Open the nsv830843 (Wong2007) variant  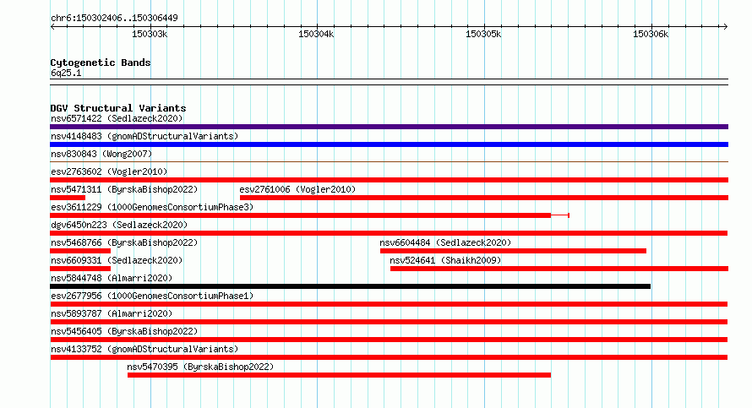pyautogui.click(x=101, y=154)
